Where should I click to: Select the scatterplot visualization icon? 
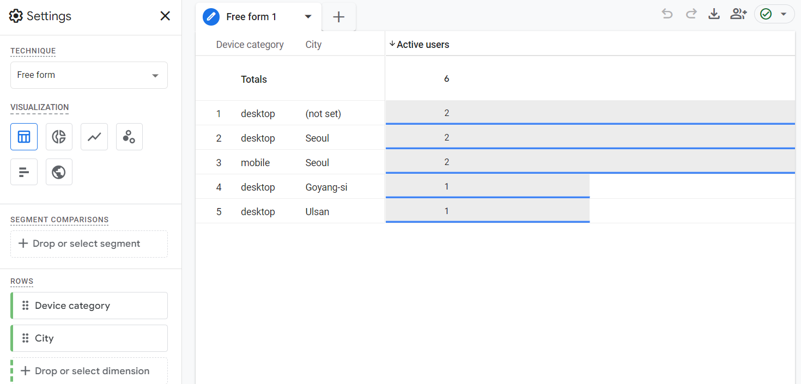[129, 137]
